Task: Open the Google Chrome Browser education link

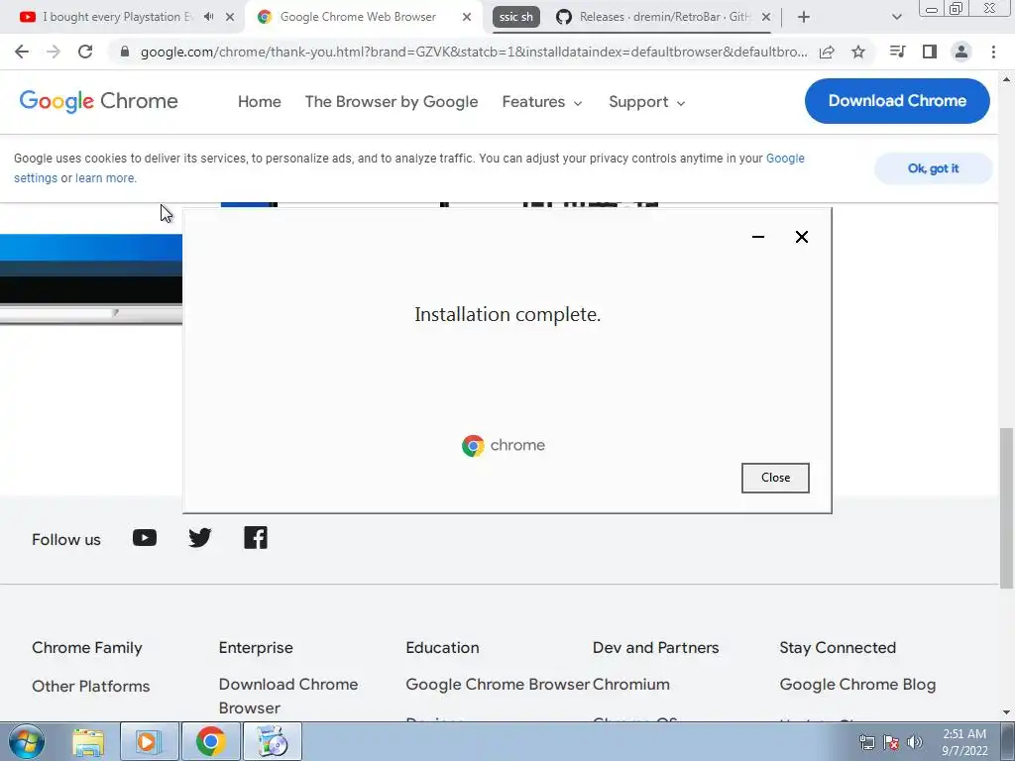Action: pos(498,684)
